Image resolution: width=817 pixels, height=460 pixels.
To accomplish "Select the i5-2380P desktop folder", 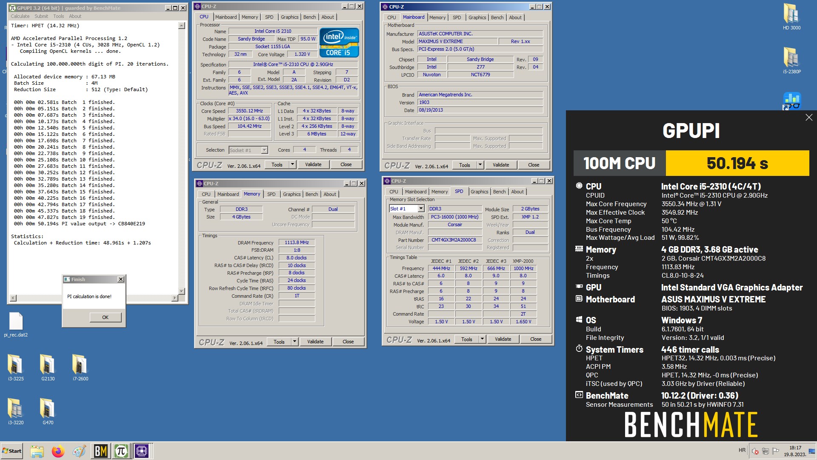I will pos(791,60).
